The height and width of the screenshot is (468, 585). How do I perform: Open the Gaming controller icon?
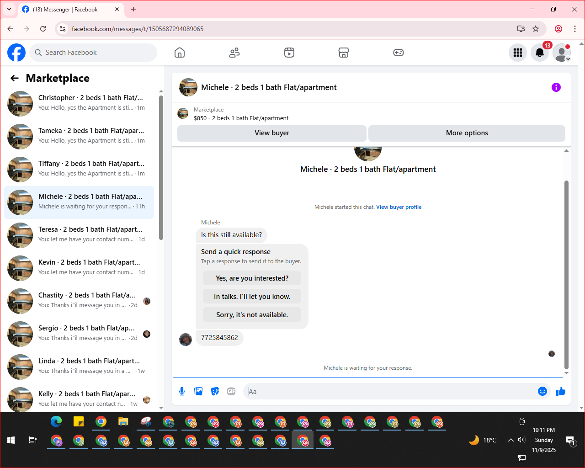pyautogui.click(x=399, y=53)
